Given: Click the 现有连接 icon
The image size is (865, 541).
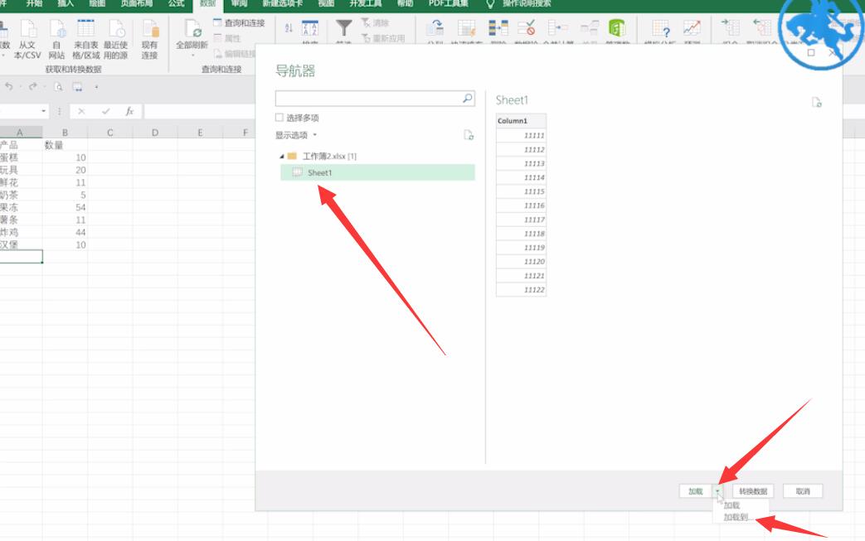Looking at the screenshot, I should tap(149, 29).
